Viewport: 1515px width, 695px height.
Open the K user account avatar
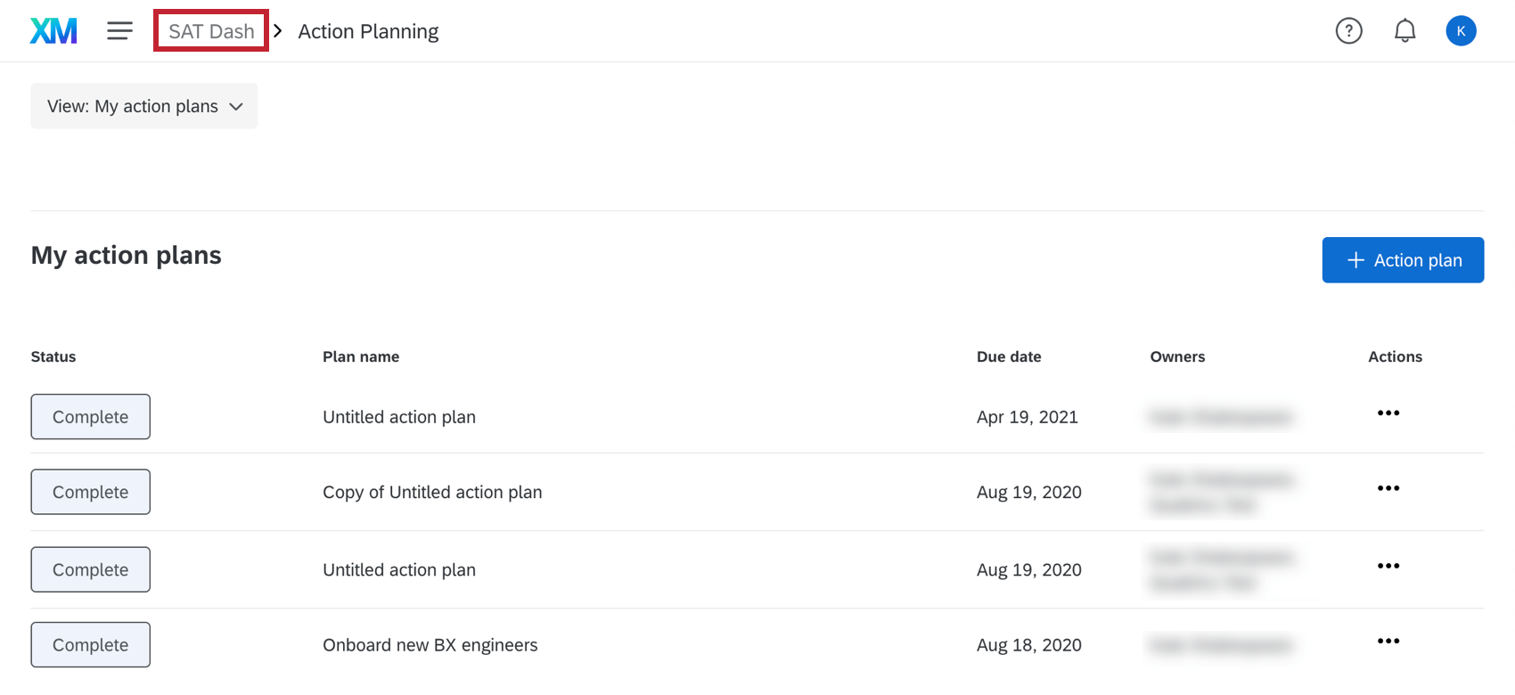[x=1461, y=31]
